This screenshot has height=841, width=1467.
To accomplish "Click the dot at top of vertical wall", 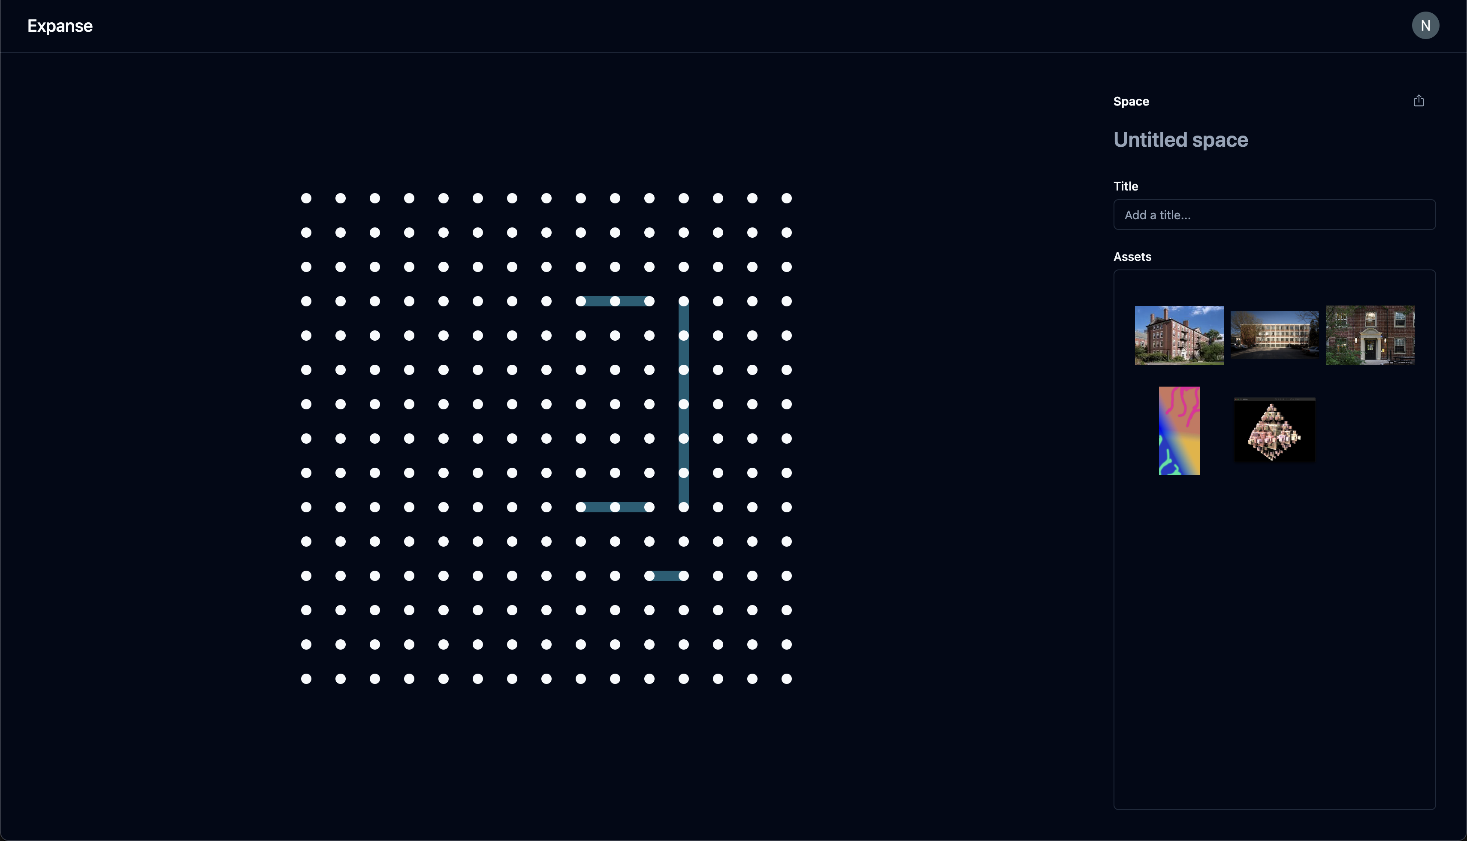I will tap(684, 301).
